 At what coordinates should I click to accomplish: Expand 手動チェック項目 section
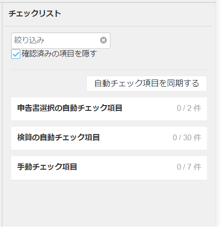109,168
